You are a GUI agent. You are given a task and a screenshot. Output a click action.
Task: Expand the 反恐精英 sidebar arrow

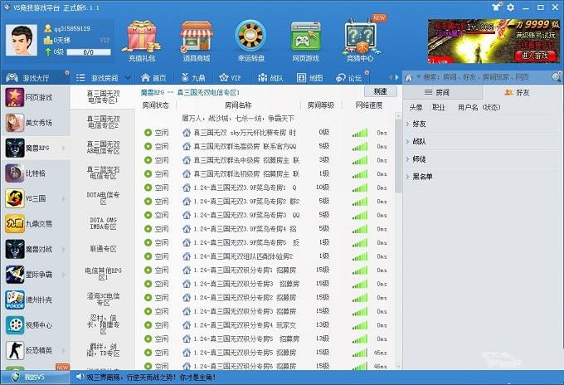(x=64, y=350)
